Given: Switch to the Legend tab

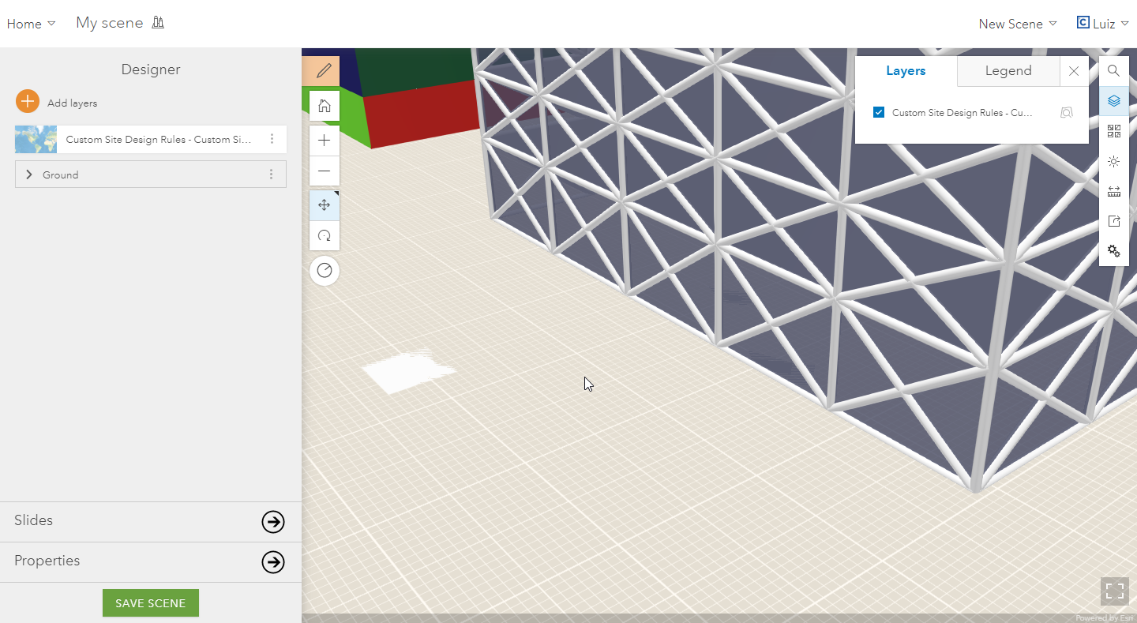Looking at the screenshot, I should click(x=1008, y=70).
